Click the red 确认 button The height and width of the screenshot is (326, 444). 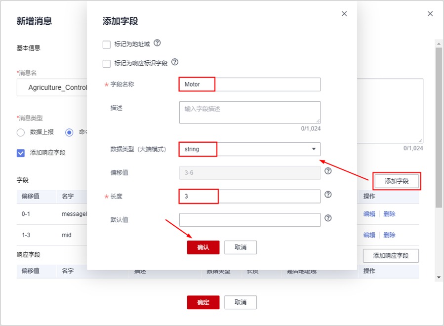(203, 247)
